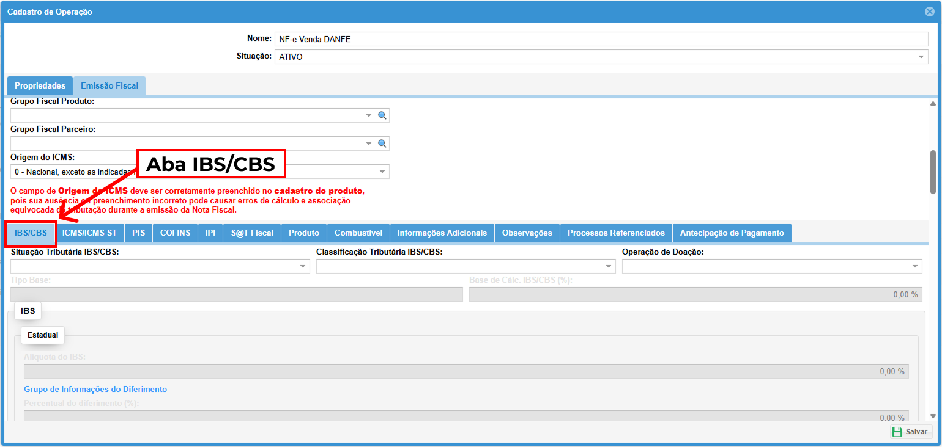The image size is (942, 447).
Task: Go to Informações Adicionais tab
Action: click(x=442, y=233)
